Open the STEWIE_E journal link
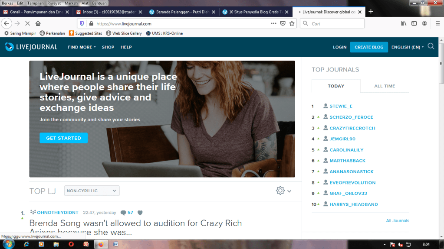The image size is (444, 249). 341,106
